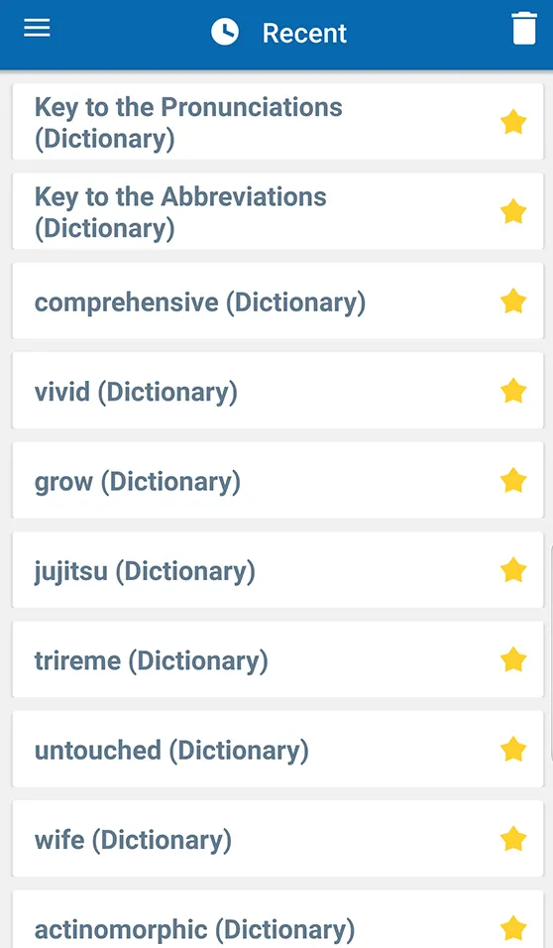Viewport: 553px width, 948px height.
Task: Toggle the star next to grow
Action: [513, 480]
